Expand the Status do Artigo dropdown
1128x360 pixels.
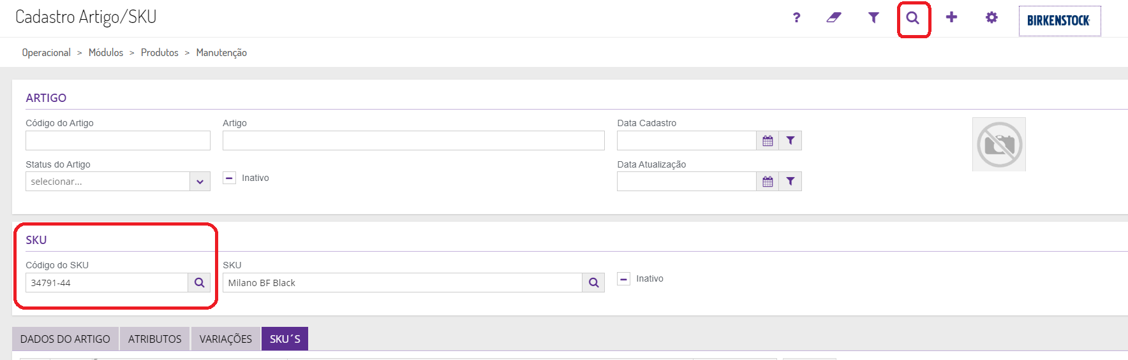(x=200, y=182)
